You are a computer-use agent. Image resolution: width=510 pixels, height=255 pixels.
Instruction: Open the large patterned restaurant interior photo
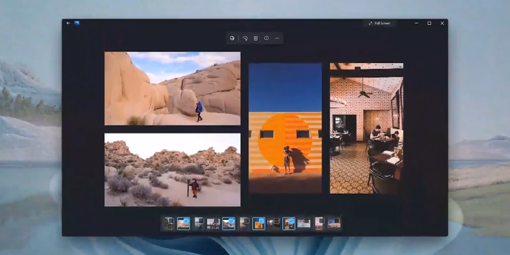click(x=367, y=129)
